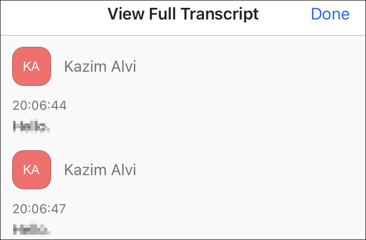
Task: Dismiss the transcript view with the blue Done link
Action: point(330,14)
